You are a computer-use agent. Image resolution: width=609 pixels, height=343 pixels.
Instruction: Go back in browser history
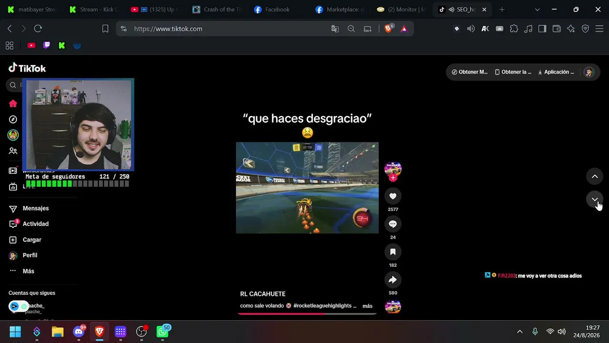10,29
